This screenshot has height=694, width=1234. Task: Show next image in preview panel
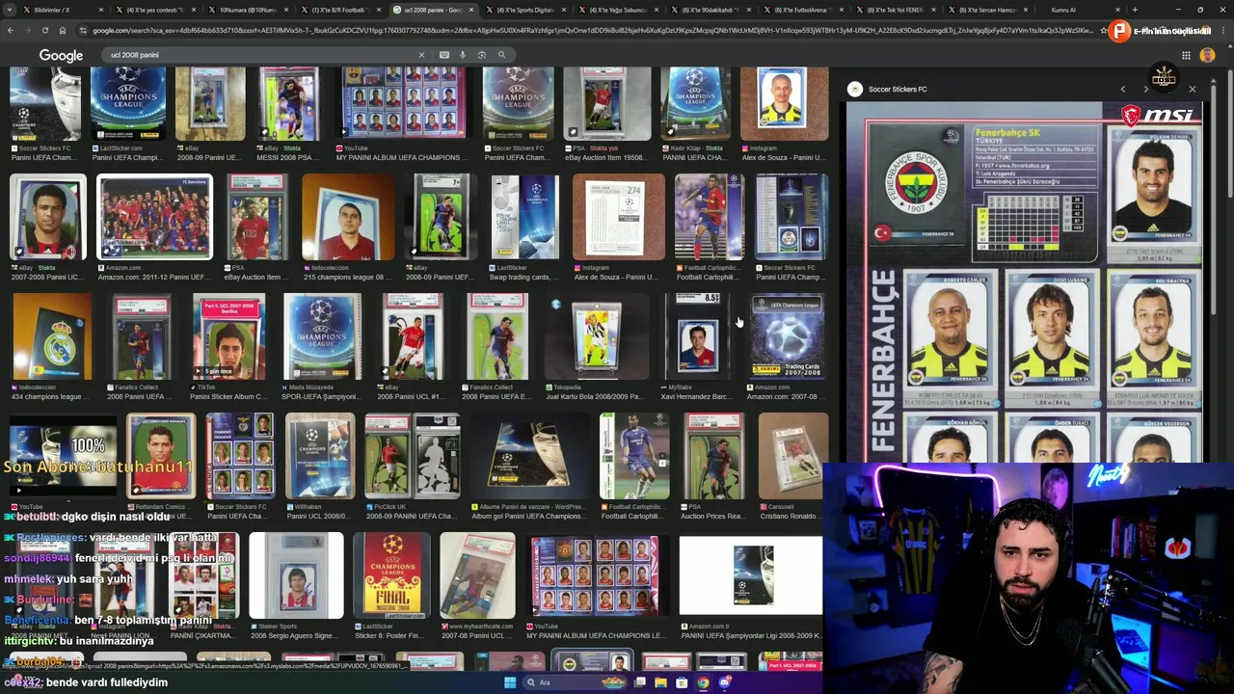click(1145, 89)
